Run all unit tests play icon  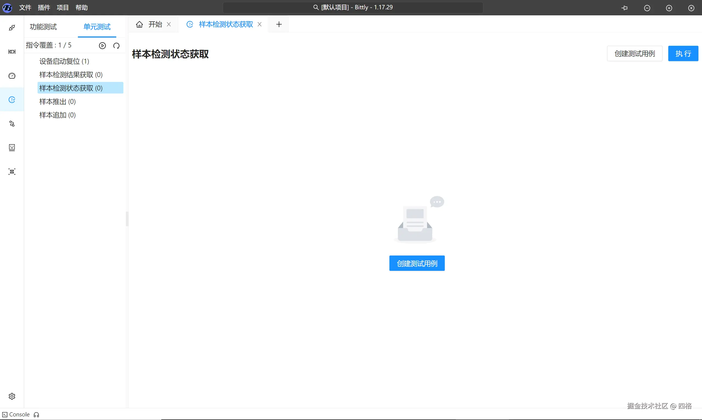[x=103, y=46]
